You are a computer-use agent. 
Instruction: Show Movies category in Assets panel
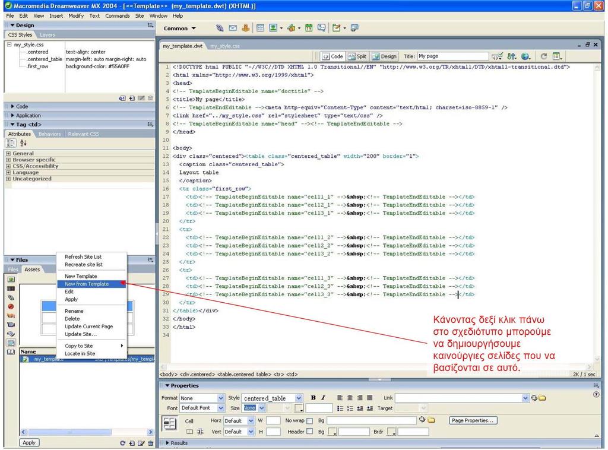pyautogui.click(x=11, y=324)
